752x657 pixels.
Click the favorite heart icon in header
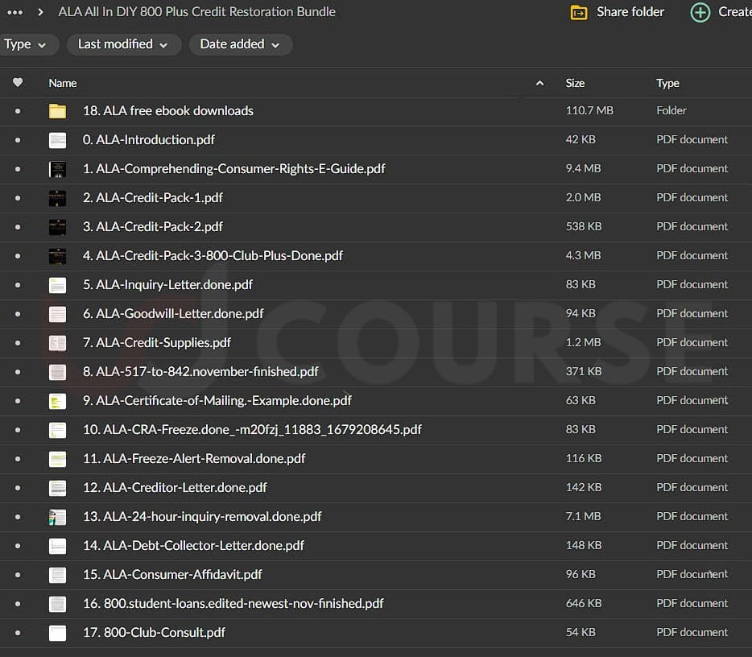pyautogui.click(x=18, y=83)
